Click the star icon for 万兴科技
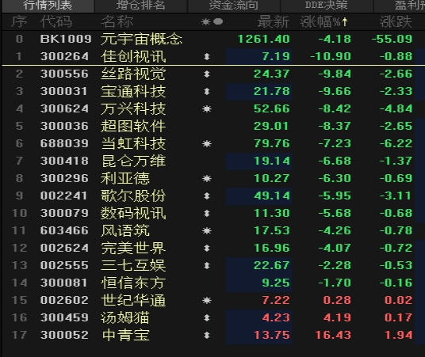This screenshot has width=425, height=357. (207, 109)
